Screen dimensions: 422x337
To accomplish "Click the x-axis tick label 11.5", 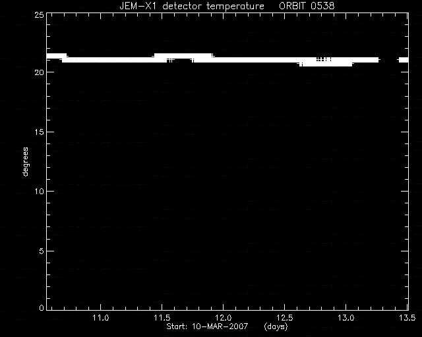I will 162,318.
